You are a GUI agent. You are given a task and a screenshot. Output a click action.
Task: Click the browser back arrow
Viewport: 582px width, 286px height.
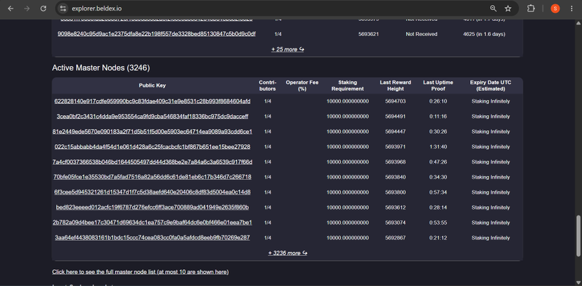[10, 8]
